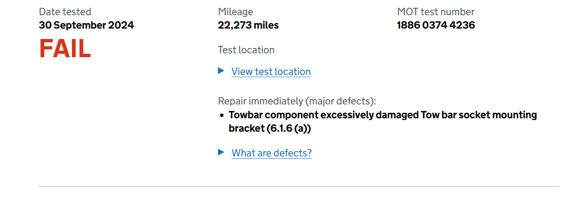Viewport: 572px width, 198px height.
Task: Click the Test location heading
Action: click(x=246, y=50)
